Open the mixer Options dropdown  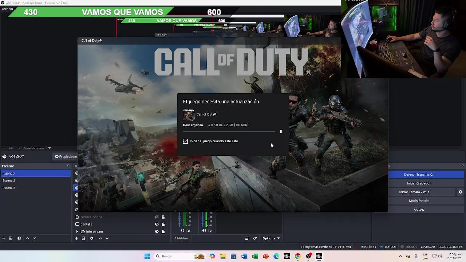click(271, 238)
